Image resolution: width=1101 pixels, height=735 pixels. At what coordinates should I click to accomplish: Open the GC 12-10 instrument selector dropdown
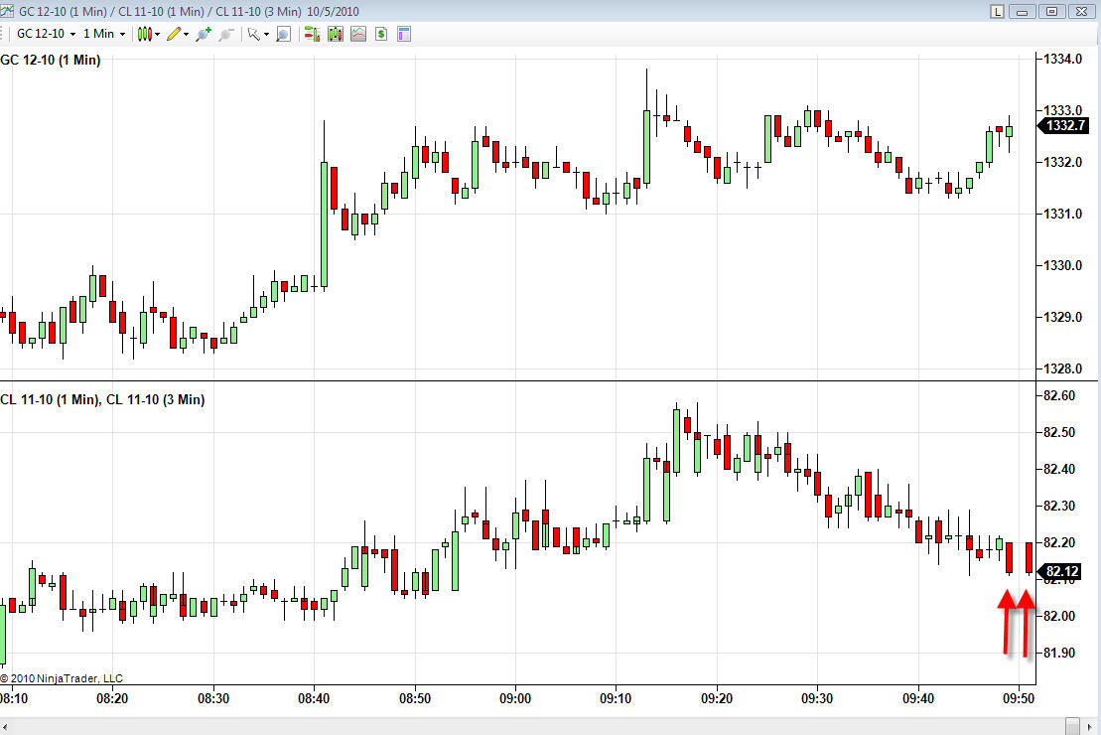tap(47, 34)
